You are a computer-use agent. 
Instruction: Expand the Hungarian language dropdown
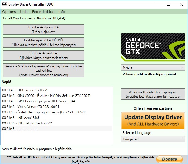[153, 139]
